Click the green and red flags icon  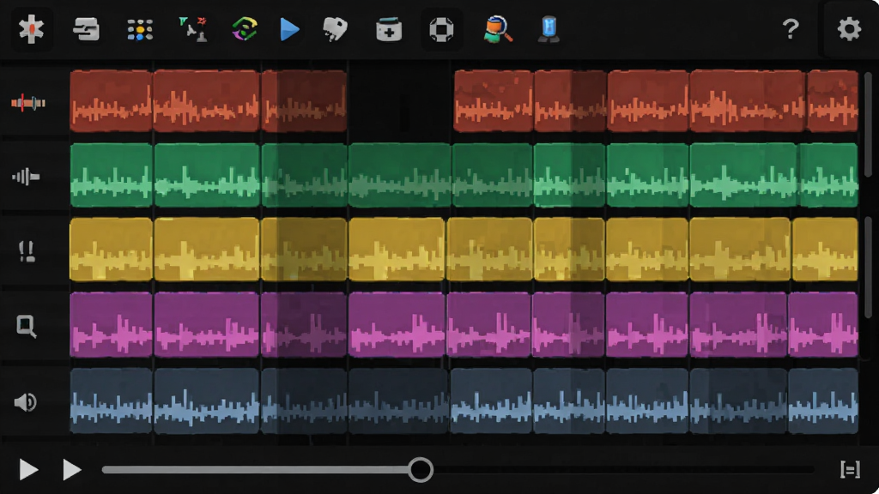(x=193, y=28)
